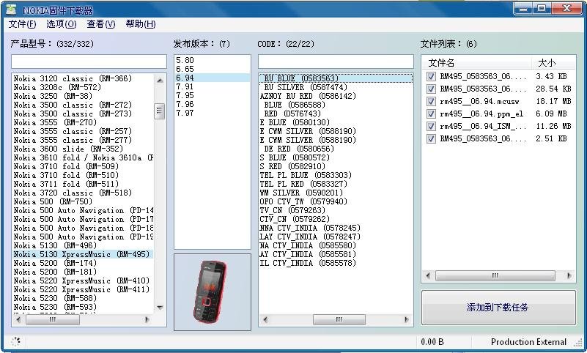Select Nokia 500 (RM-750)
The width and height of the screenshot is (587, 353).
click(83, 201)
